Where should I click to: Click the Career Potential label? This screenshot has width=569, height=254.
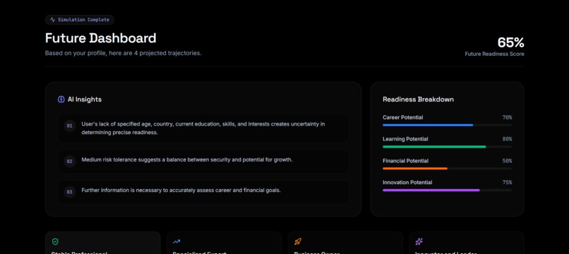[x=403, y=118]
